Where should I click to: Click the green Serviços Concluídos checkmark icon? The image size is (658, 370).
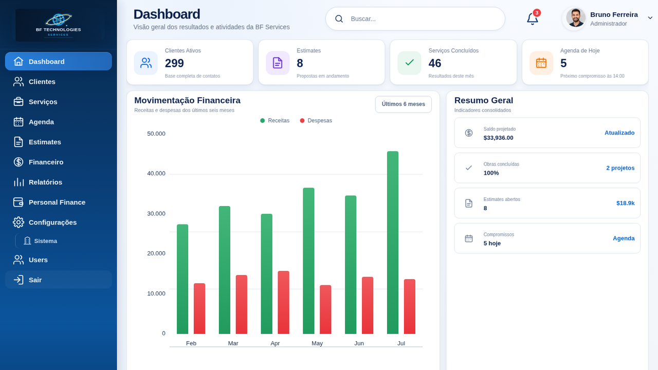click(409, 63)
